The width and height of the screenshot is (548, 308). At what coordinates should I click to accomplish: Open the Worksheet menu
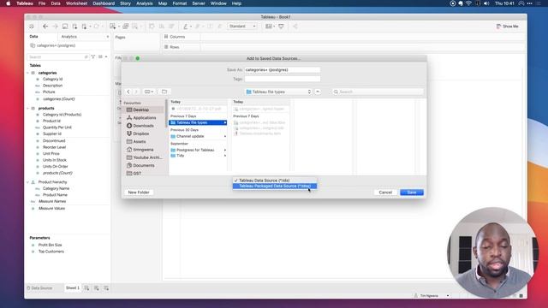[x=76, y=3]
